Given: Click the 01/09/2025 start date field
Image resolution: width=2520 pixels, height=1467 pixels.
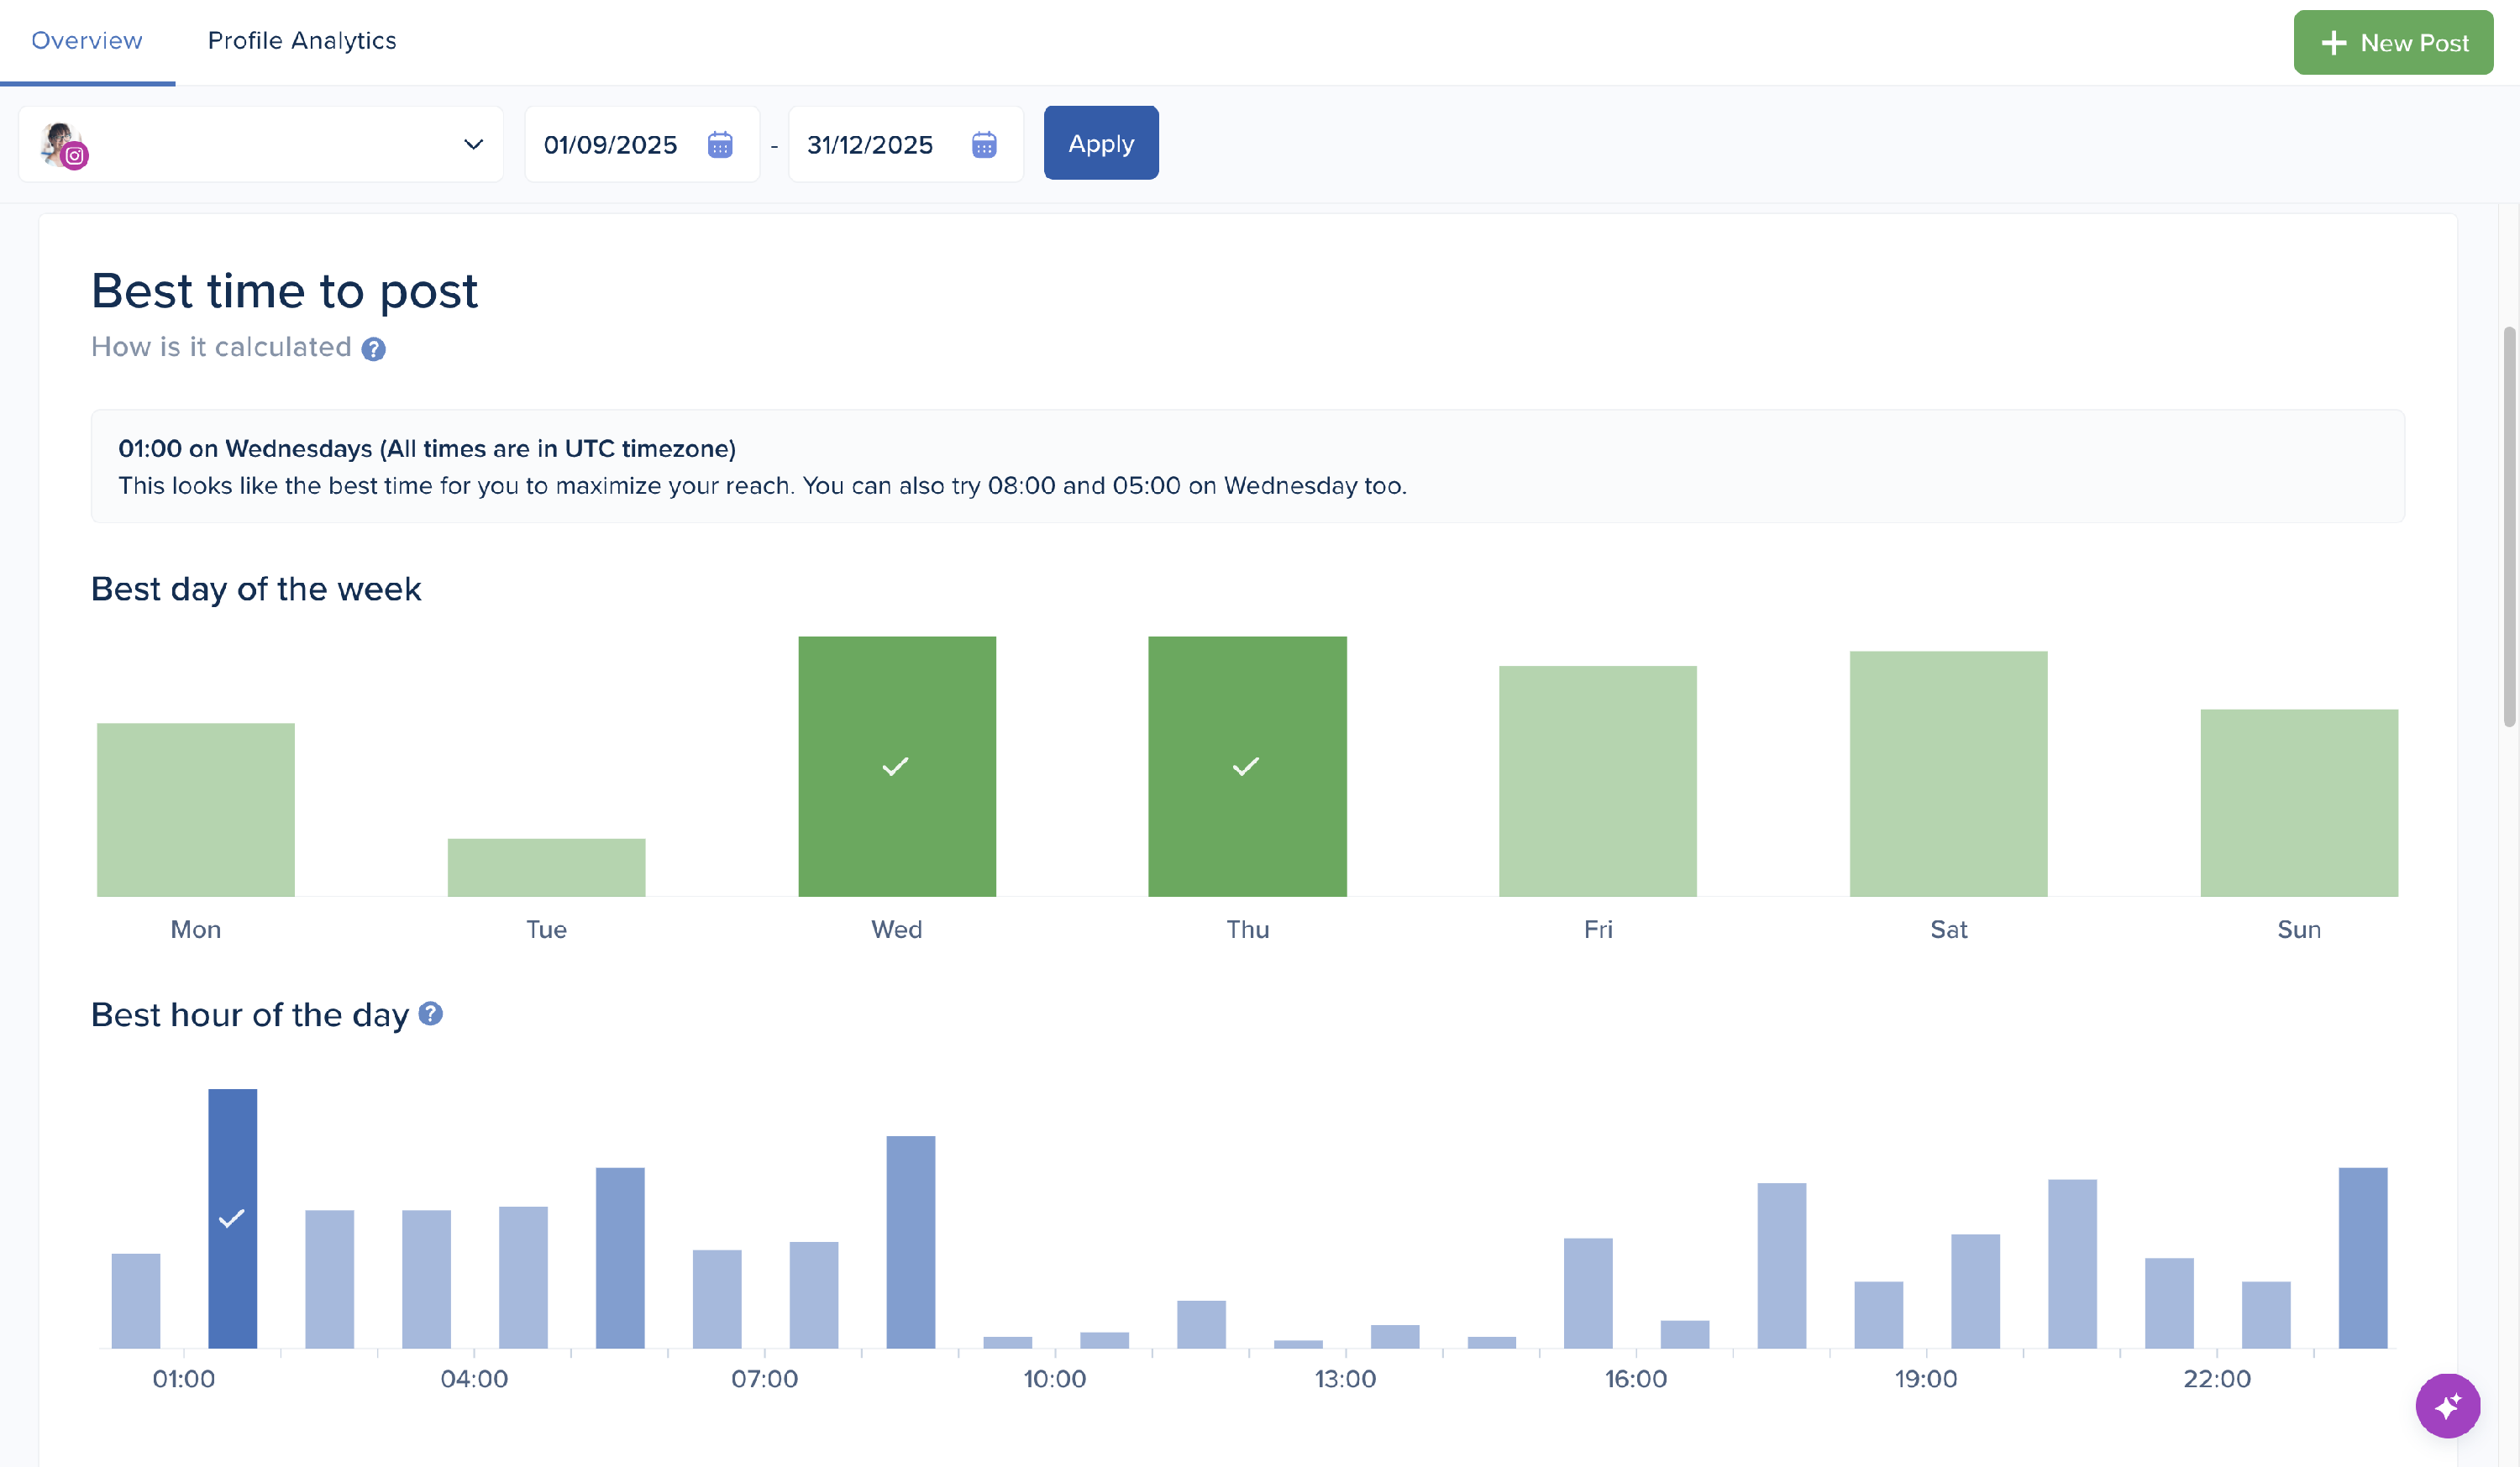Looking at the screenshot, I should (x=610, y=145).
